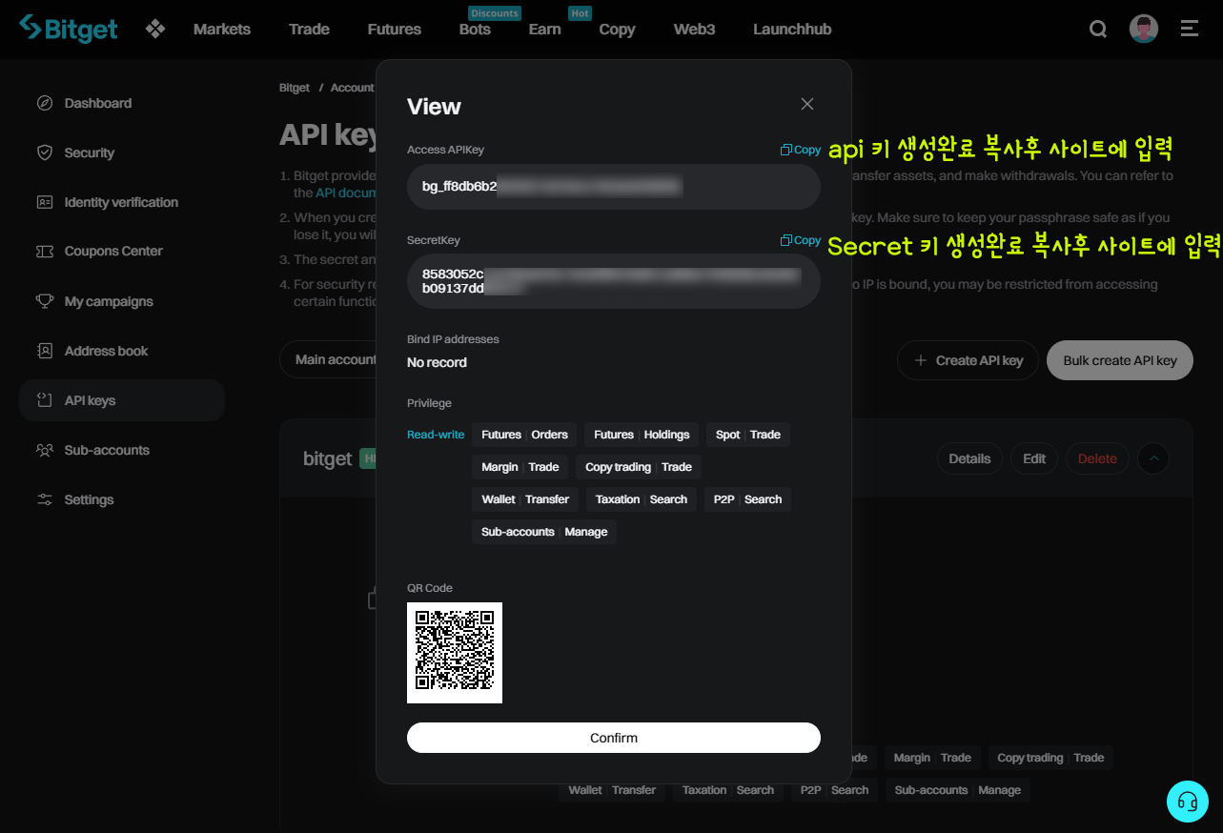Click the Create API key button
Viewport: 1223px width, 833px height.
click(x=968, y=360)
